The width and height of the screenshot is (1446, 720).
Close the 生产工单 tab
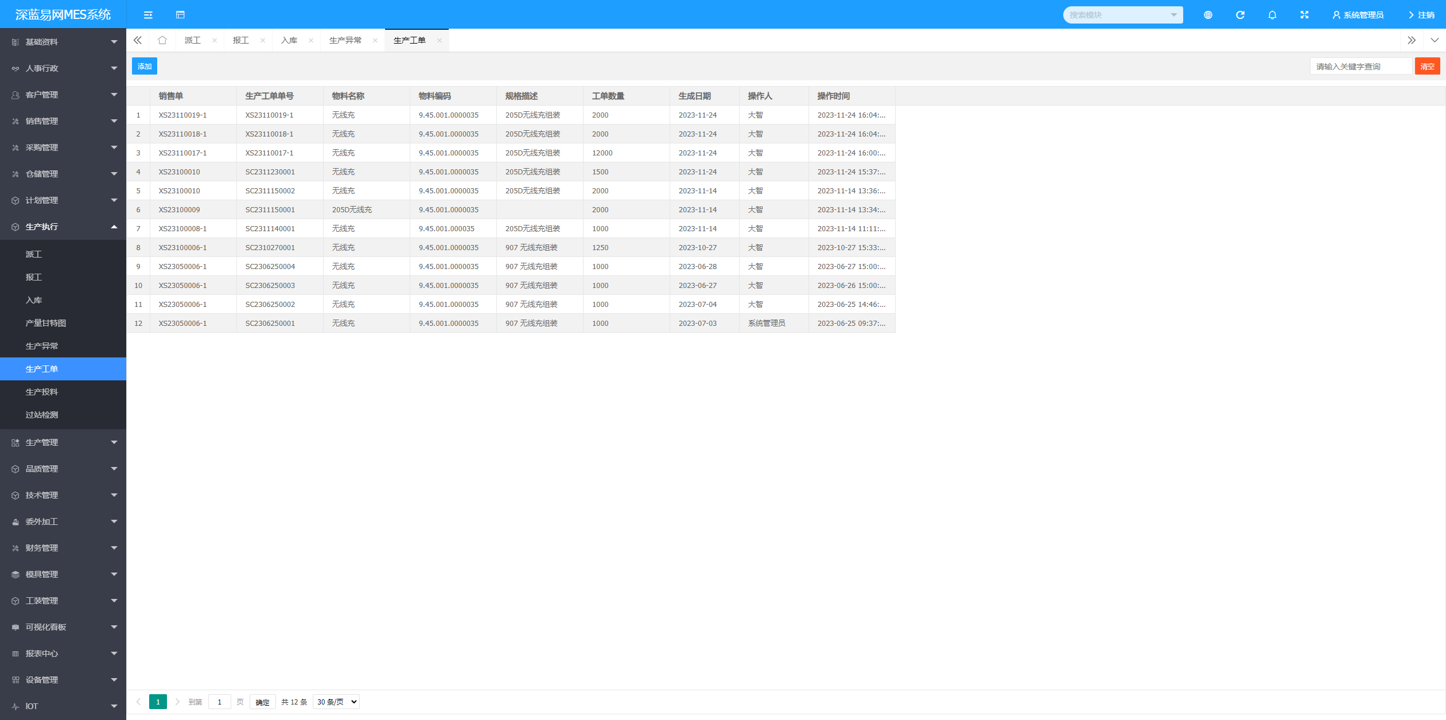tap(440, 40)
